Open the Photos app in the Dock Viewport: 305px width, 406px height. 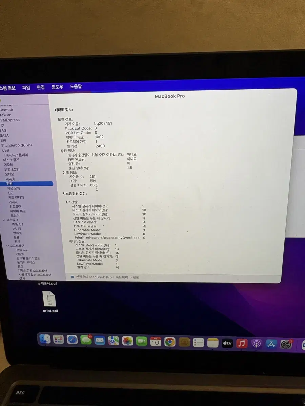pyautogui.click(x=127, y=341)
